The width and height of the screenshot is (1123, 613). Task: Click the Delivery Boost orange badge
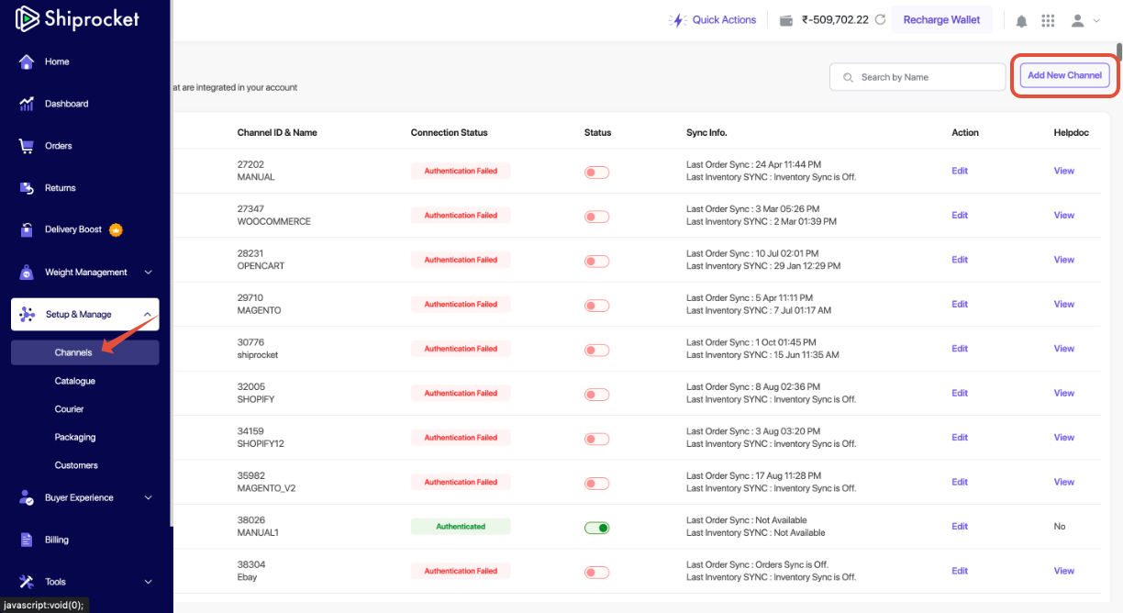pos(116,229)
